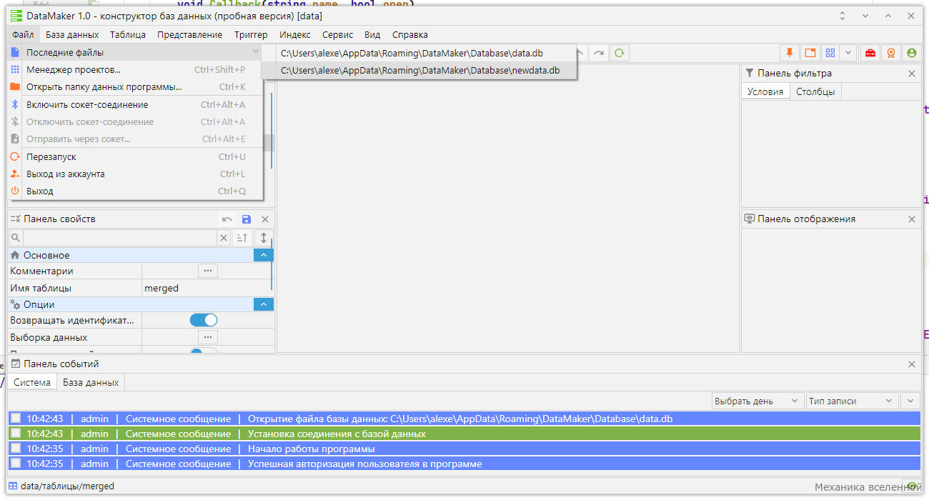Choose Перезапуск menu item
929x500 pixels.
tap(135, 156)
